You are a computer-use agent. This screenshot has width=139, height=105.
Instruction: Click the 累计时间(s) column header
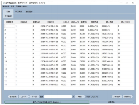coord(125,22)
